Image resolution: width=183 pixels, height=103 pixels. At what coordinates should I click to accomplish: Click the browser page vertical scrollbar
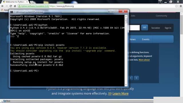[182, 25]
